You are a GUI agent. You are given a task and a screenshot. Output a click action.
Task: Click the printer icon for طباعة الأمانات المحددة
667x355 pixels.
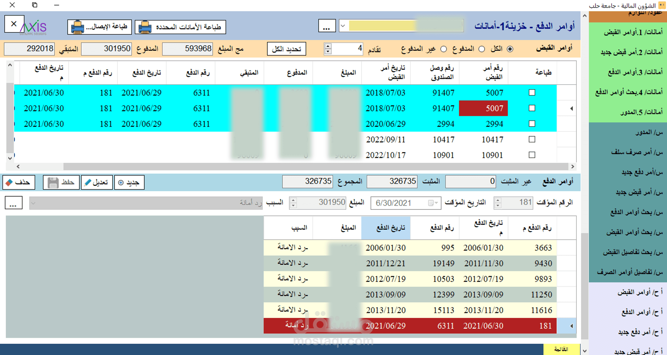pyautogui.click(x=145, y=27)
